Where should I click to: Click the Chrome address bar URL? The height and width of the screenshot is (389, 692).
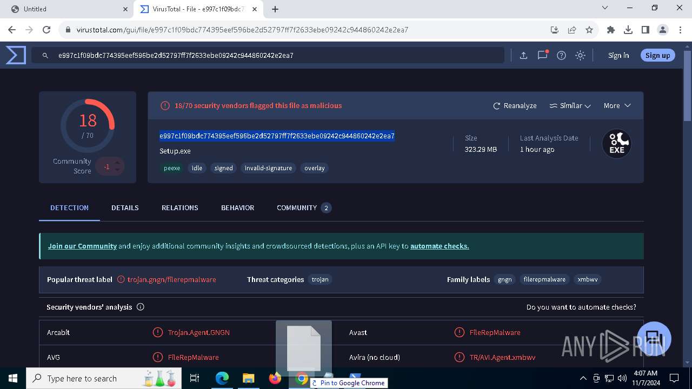pyautogui.click(x=242, y=30)
